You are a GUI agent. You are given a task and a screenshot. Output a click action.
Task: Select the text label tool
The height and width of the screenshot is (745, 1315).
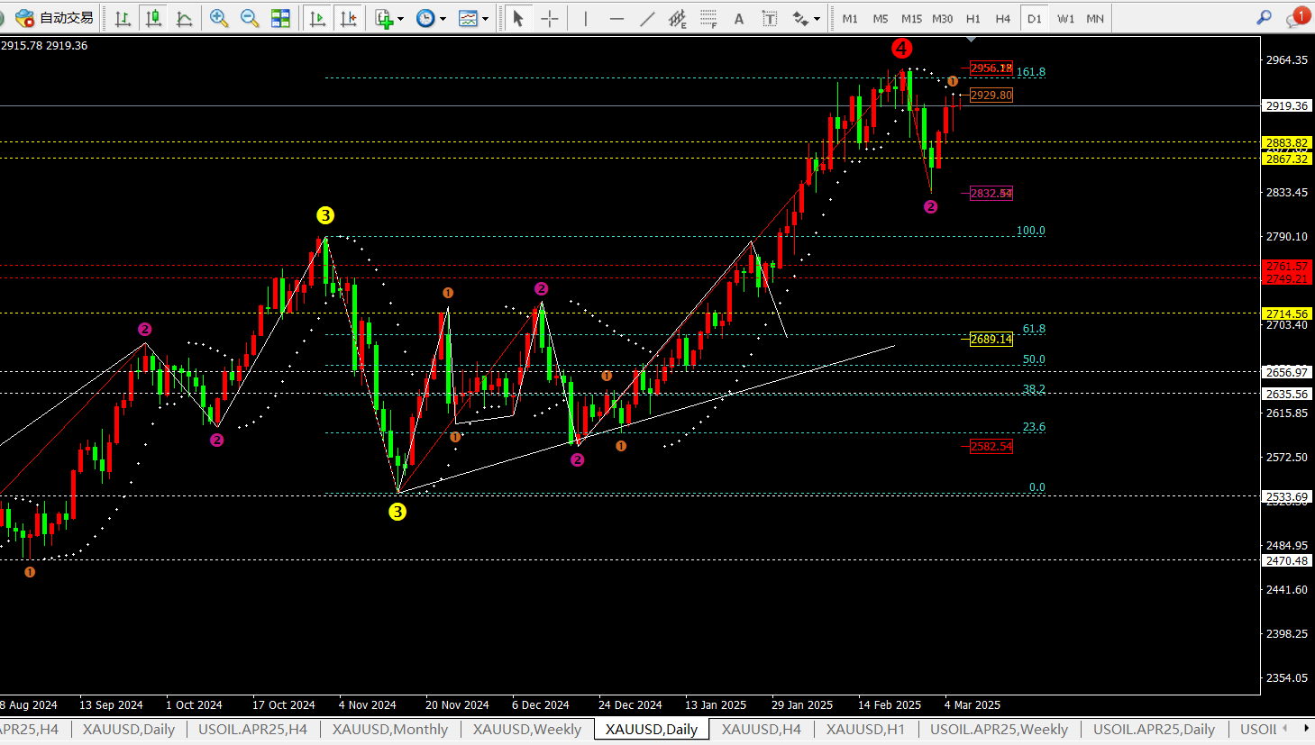pyautogui.click(x=770, y=18)
